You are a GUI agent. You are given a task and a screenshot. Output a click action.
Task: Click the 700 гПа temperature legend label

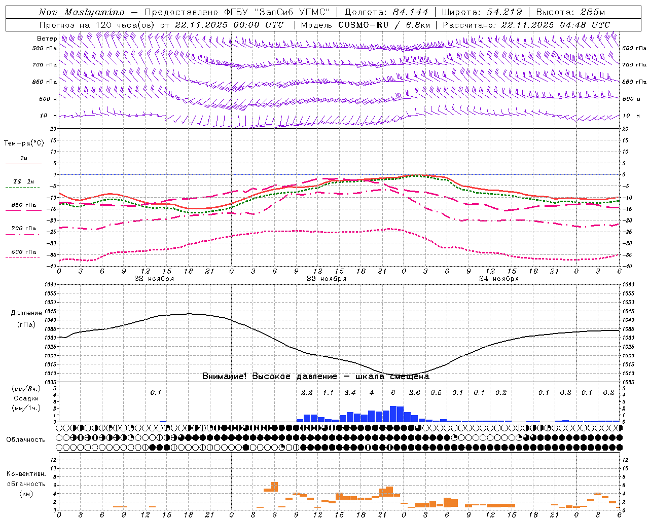(24, 228)
